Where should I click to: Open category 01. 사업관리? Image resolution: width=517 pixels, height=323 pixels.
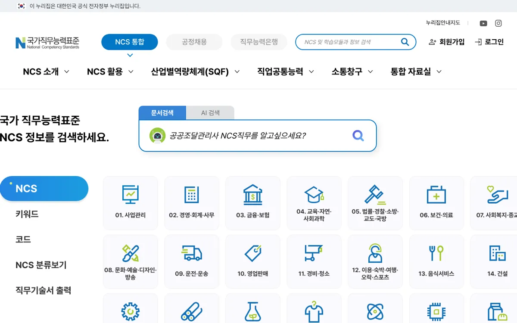click(130, 203)
